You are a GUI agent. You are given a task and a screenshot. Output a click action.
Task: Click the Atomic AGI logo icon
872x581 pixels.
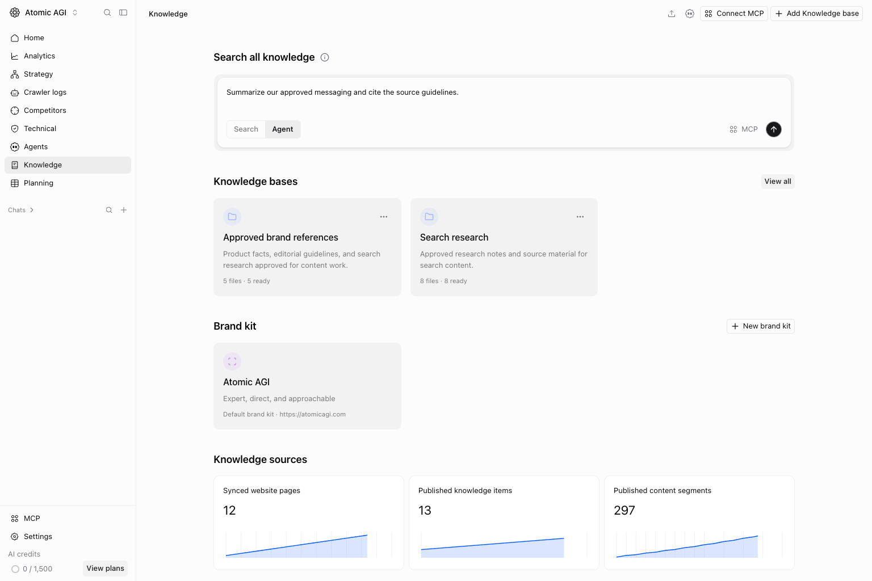(x=15, y=12)
